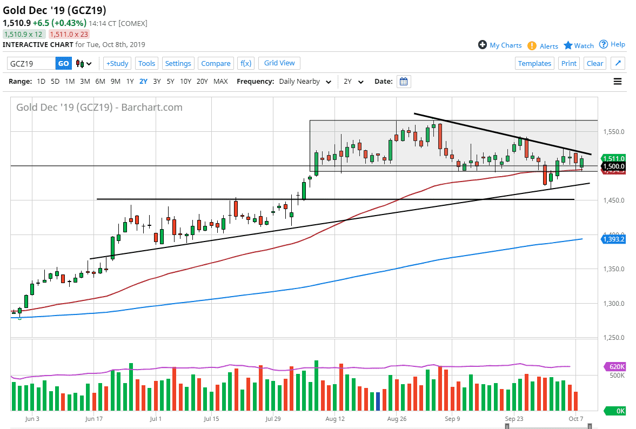
Task: Open Help with the question mark icon
Action: tap(604, 45)
